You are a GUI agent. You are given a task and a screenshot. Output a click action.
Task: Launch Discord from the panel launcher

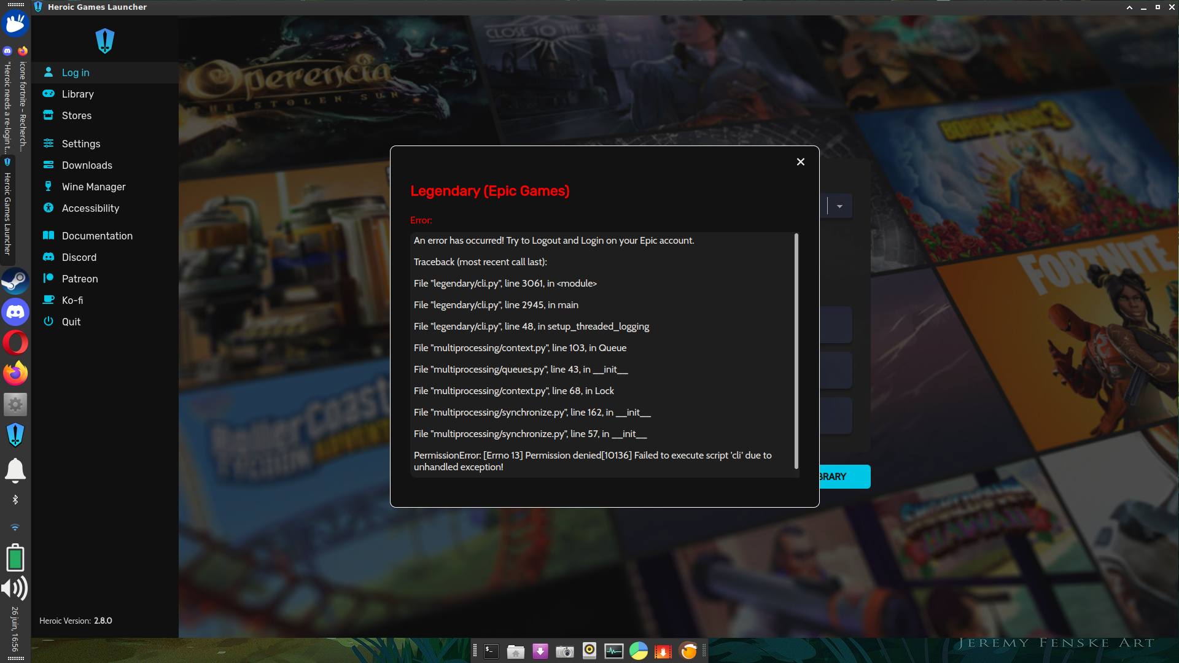15,312
